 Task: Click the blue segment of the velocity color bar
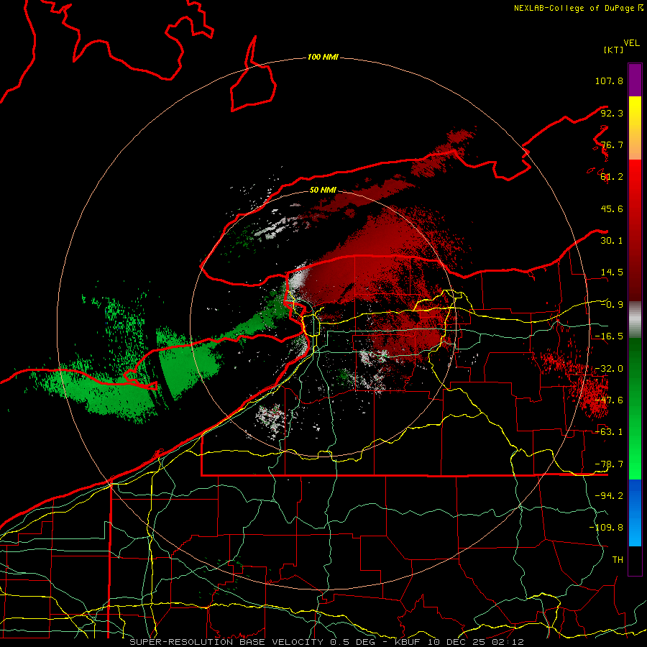click(635, 513)
